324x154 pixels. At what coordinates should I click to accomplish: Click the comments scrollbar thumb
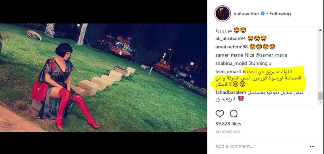pyautogui.click(x=320, y=96)
